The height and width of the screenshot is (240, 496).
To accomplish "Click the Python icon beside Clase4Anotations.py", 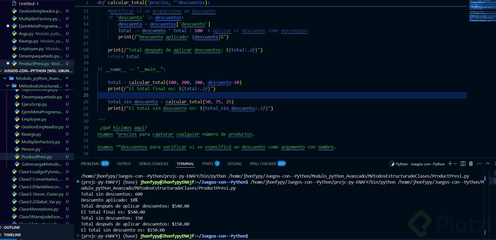I will pos(14,209).
